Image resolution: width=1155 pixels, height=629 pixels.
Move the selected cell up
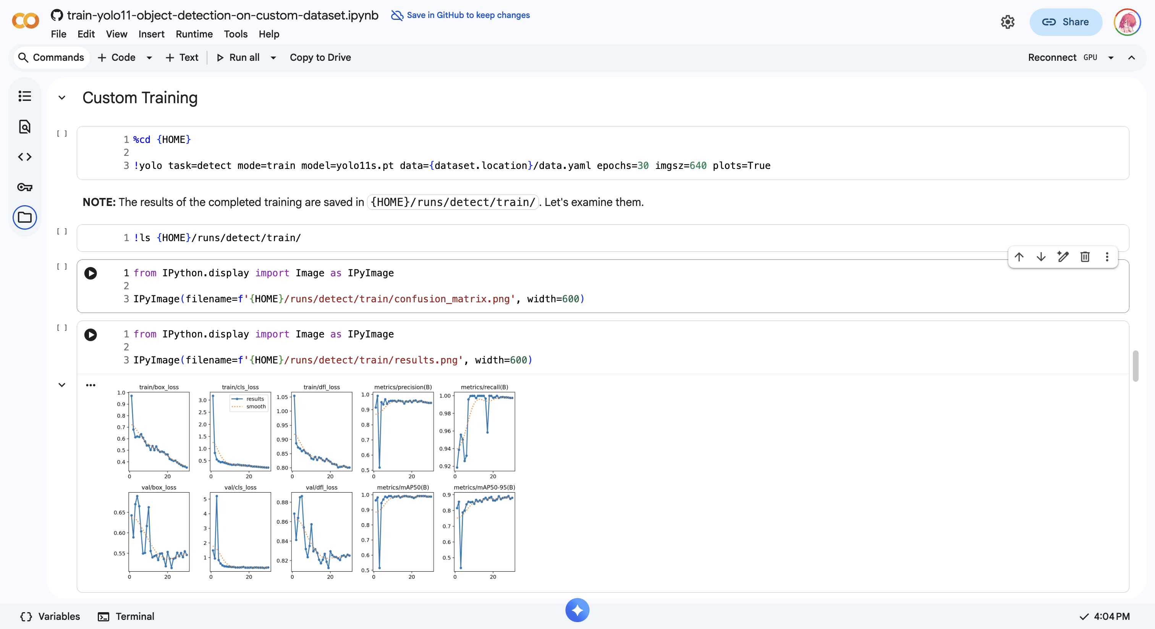[x=1019, y=257]
